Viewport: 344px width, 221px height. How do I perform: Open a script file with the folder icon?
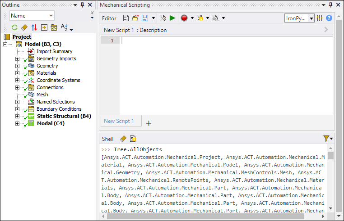tap(135, 18)
